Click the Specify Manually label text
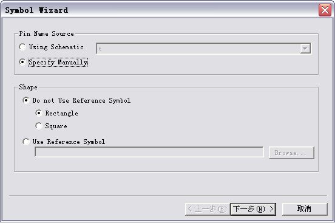Screen dimensions: 335x223 (58, 62)
